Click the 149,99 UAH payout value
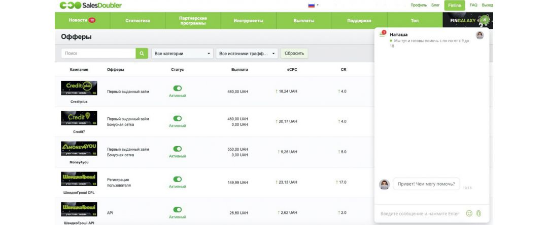The image size is (548, 225). click(237, 182)
